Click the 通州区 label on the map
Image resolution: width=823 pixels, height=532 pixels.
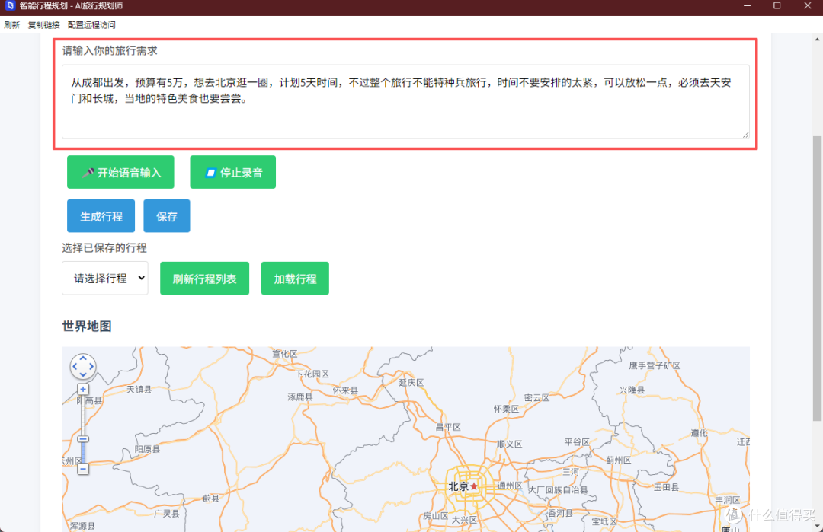[x=509, y=486]
